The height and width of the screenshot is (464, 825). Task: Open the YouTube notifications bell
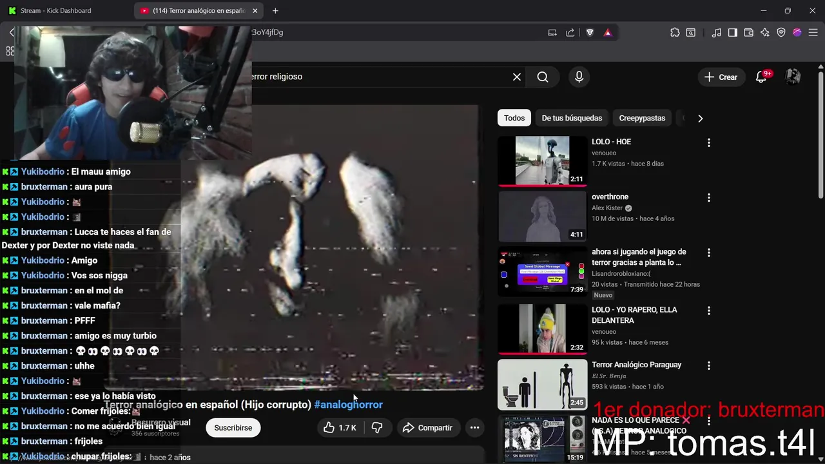[761, 77]
